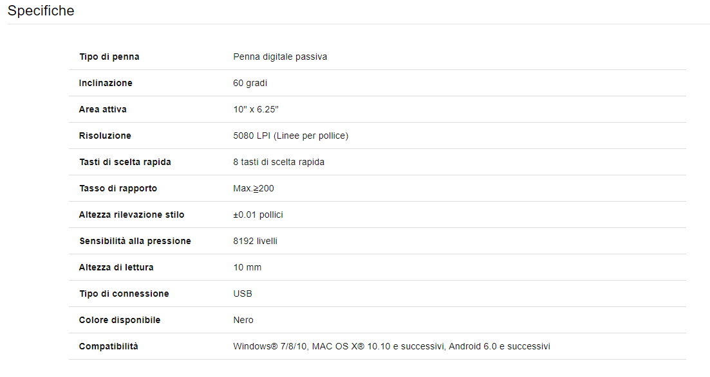Select the Colore disponibile label
This screenshot has width=710, height=377.
click(x=120, y=320)
